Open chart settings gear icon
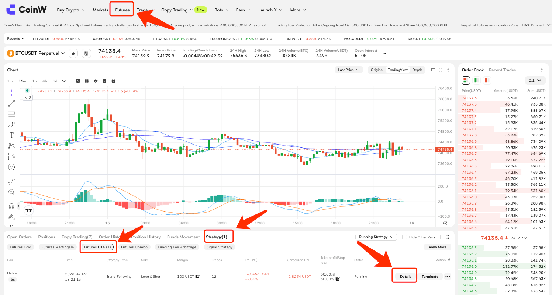The image size is (552, 295). 96,81
